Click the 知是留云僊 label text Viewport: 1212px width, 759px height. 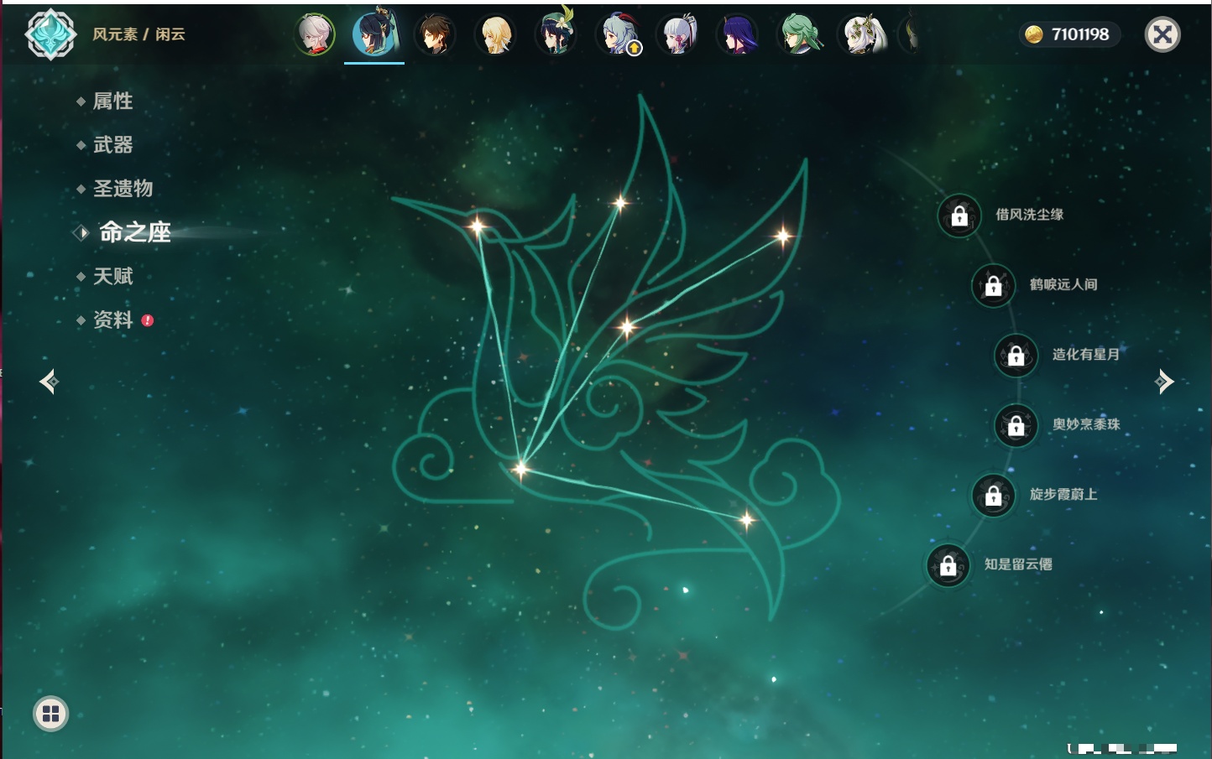1018,564
